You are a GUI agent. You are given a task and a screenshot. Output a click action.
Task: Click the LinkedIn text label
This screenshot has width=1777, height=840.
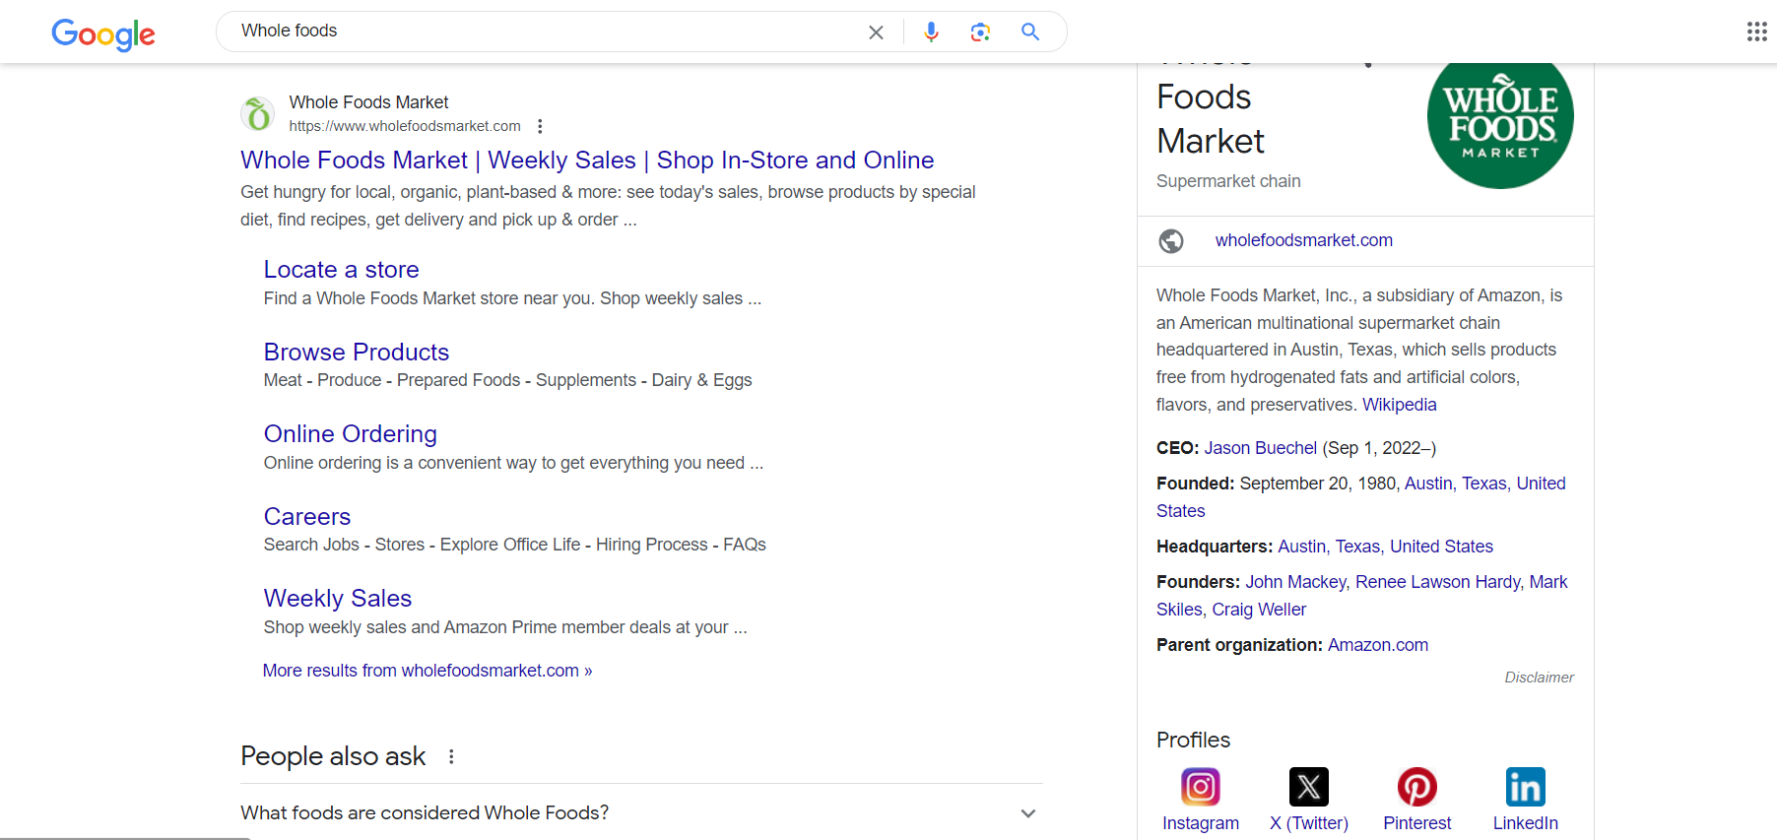[x=1526, y=823]
